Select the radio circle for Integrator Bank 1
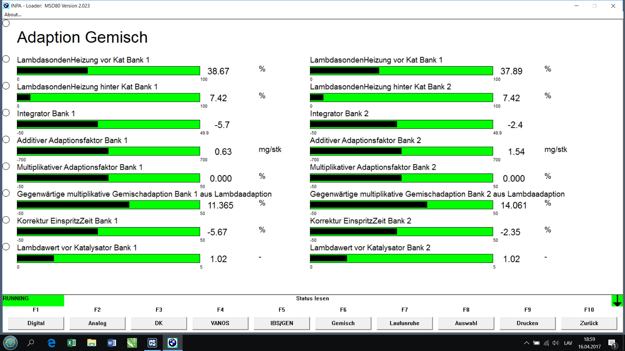625x351 pixels. point(6,112)
